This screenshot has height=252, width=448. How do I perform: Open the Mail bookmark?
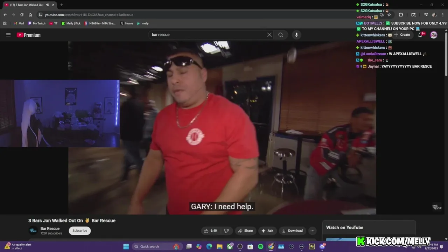coord(19,23)
